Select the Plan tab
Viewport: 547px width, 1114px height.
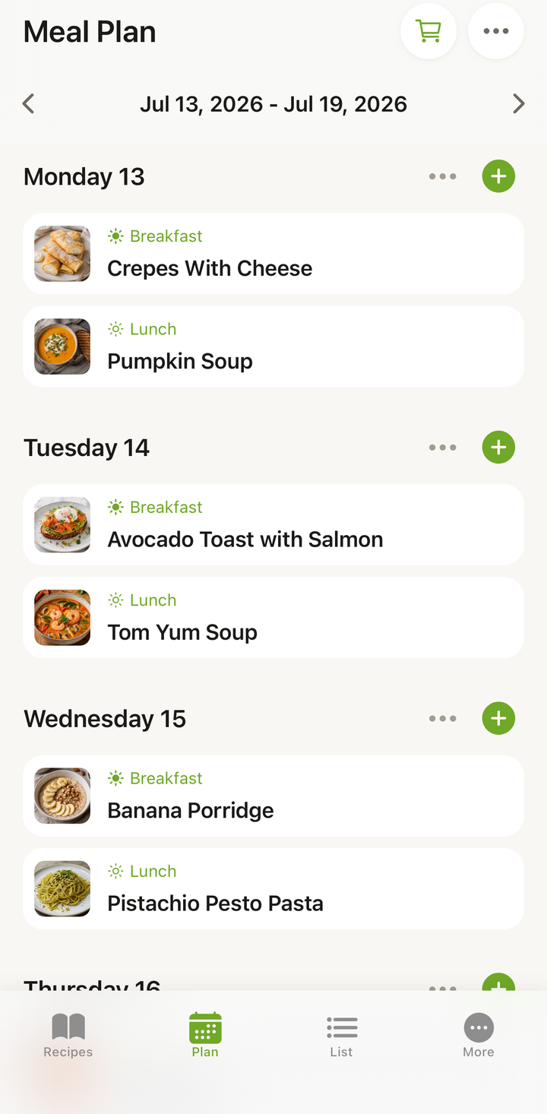click(205, 1035)
